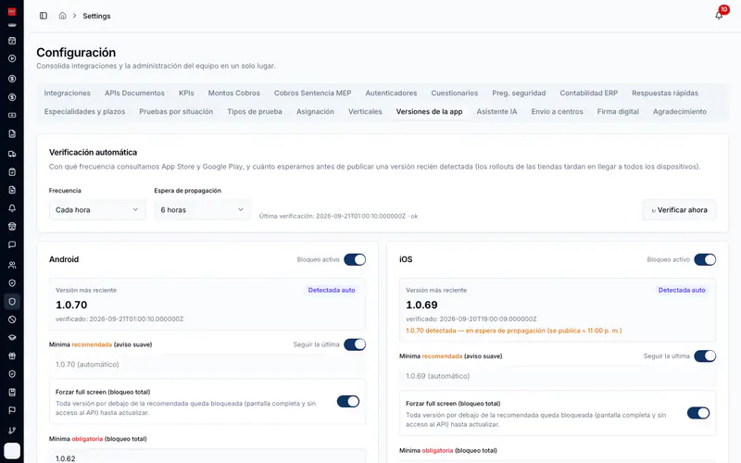
Task: Click the home icon in breadcrumb
Action: coord(62,16)
